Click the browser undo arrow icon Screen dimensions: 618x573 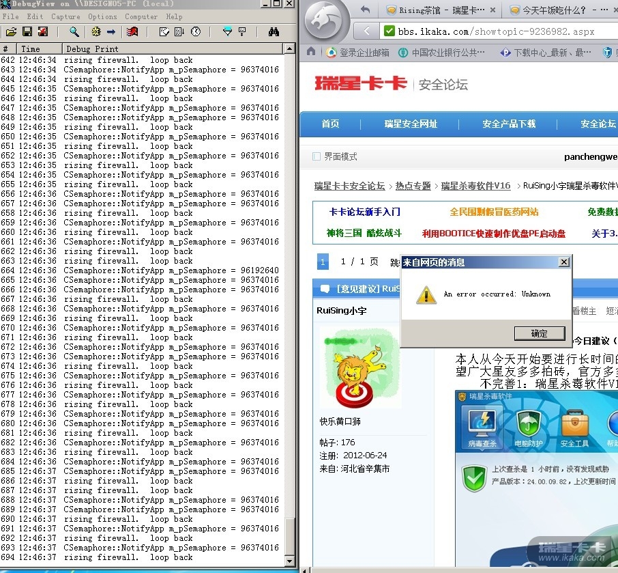[366, 10]
